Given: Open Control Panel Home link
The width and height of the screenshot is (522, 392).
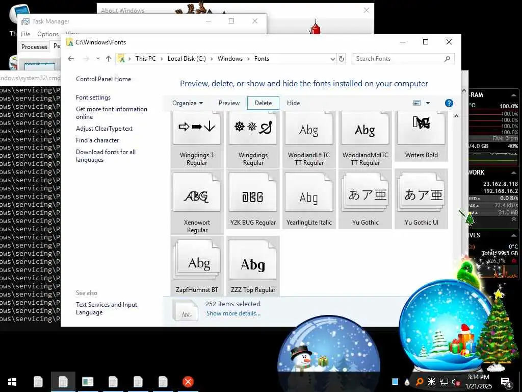Looking at the screenshot, I should click(103, 79).
